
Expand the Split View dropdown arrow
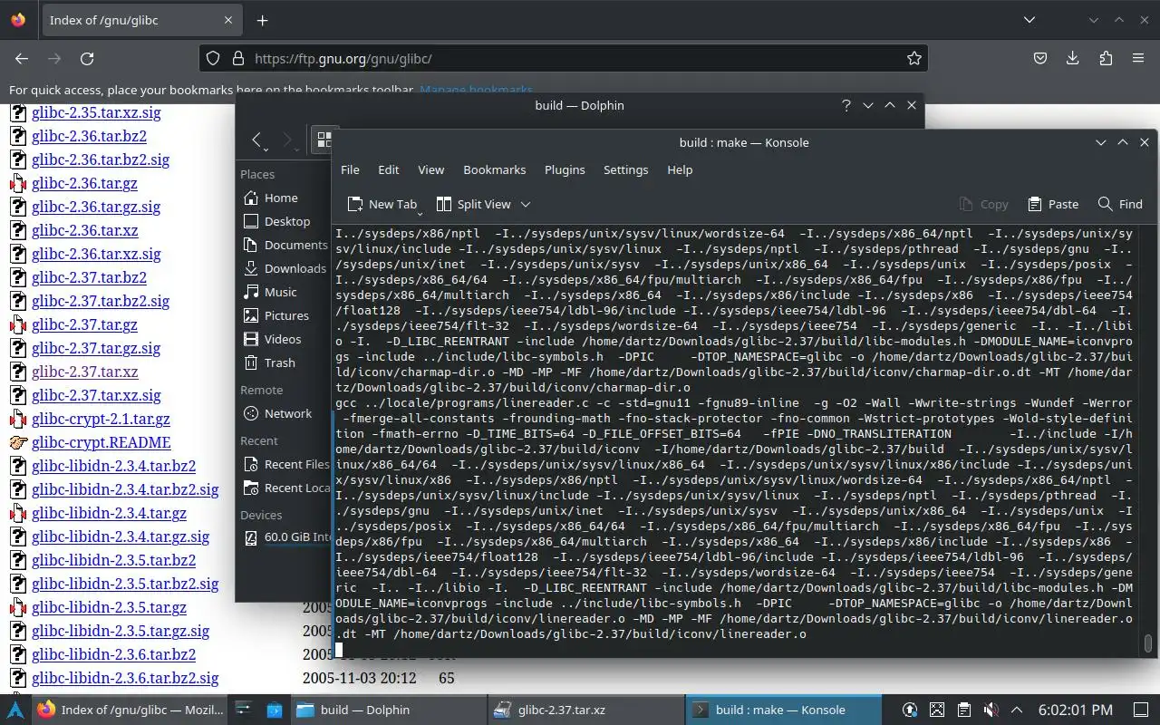tap(526, 204)
